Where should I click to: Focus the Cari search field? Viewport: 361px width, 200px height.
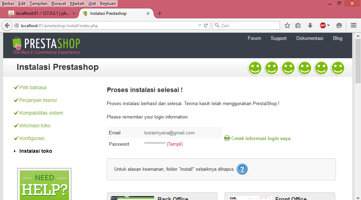(x=246, y=26)
